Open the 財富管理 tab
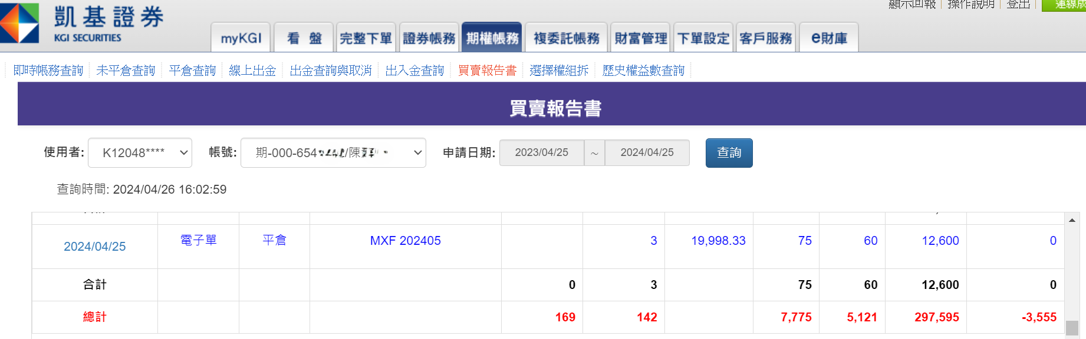Viewport: 1086px width, 339px height. point(640,38)
